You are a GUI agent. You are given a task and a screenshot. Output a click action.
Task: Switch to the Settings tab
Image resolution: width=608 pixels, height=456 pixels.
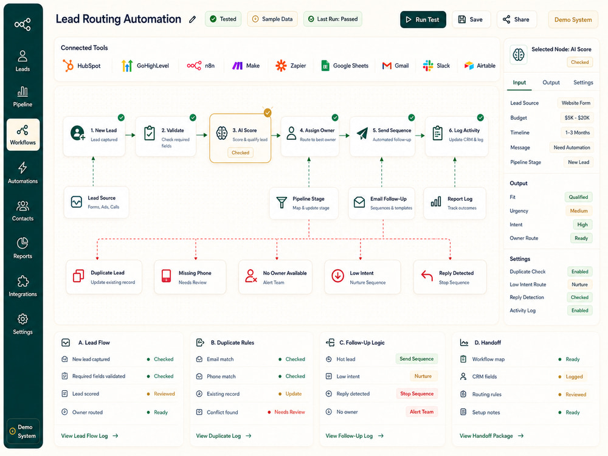(583, 83)
